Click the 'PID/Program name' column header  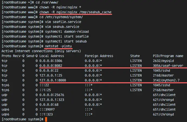click(x=168, y=56)
